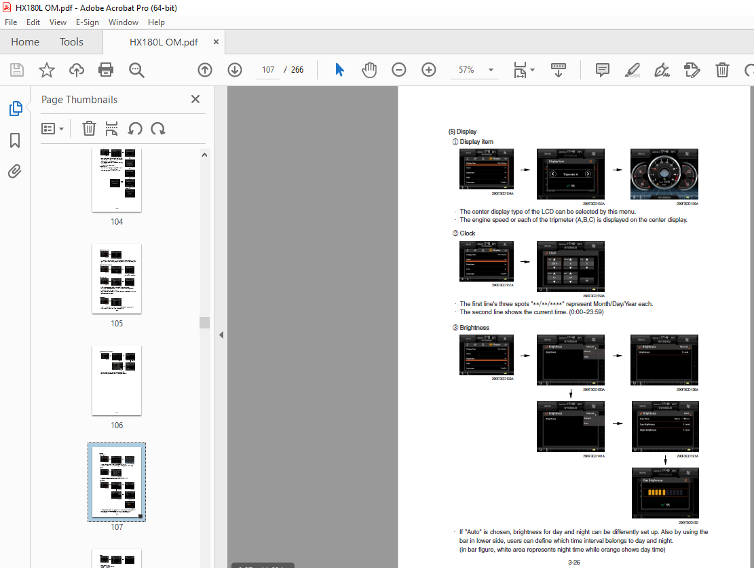Open the File menu
Viewport: 754px width, 568px height.
[x=11, y=22]
